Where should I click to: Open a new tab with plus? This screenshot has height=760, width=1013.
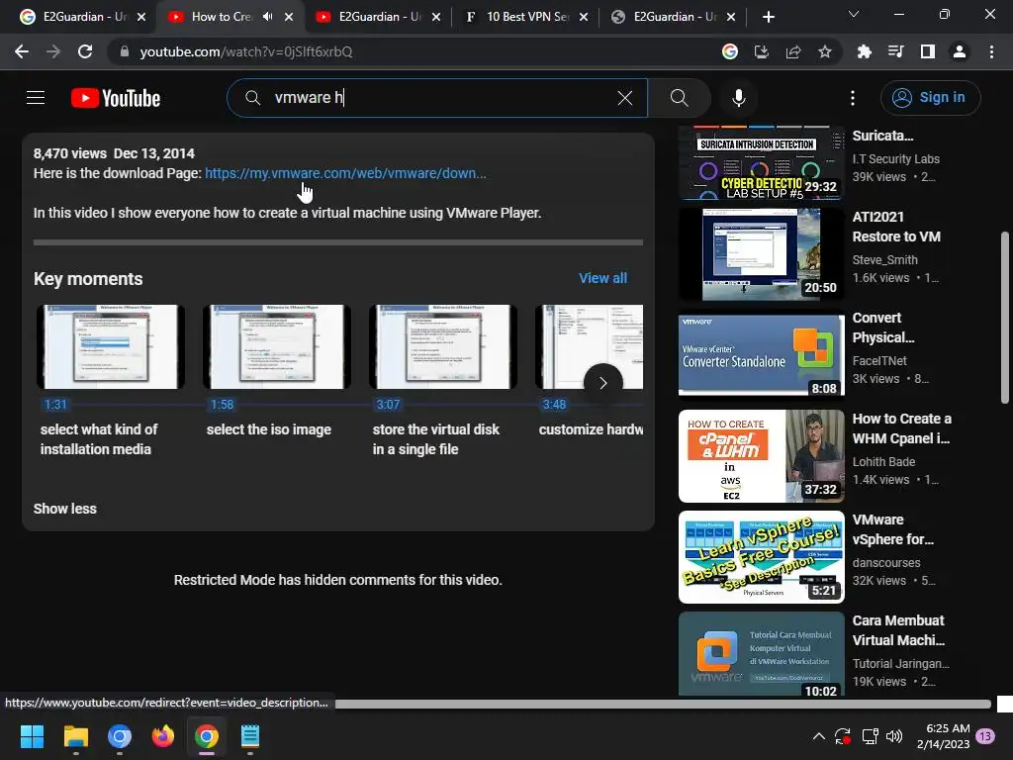768,17
